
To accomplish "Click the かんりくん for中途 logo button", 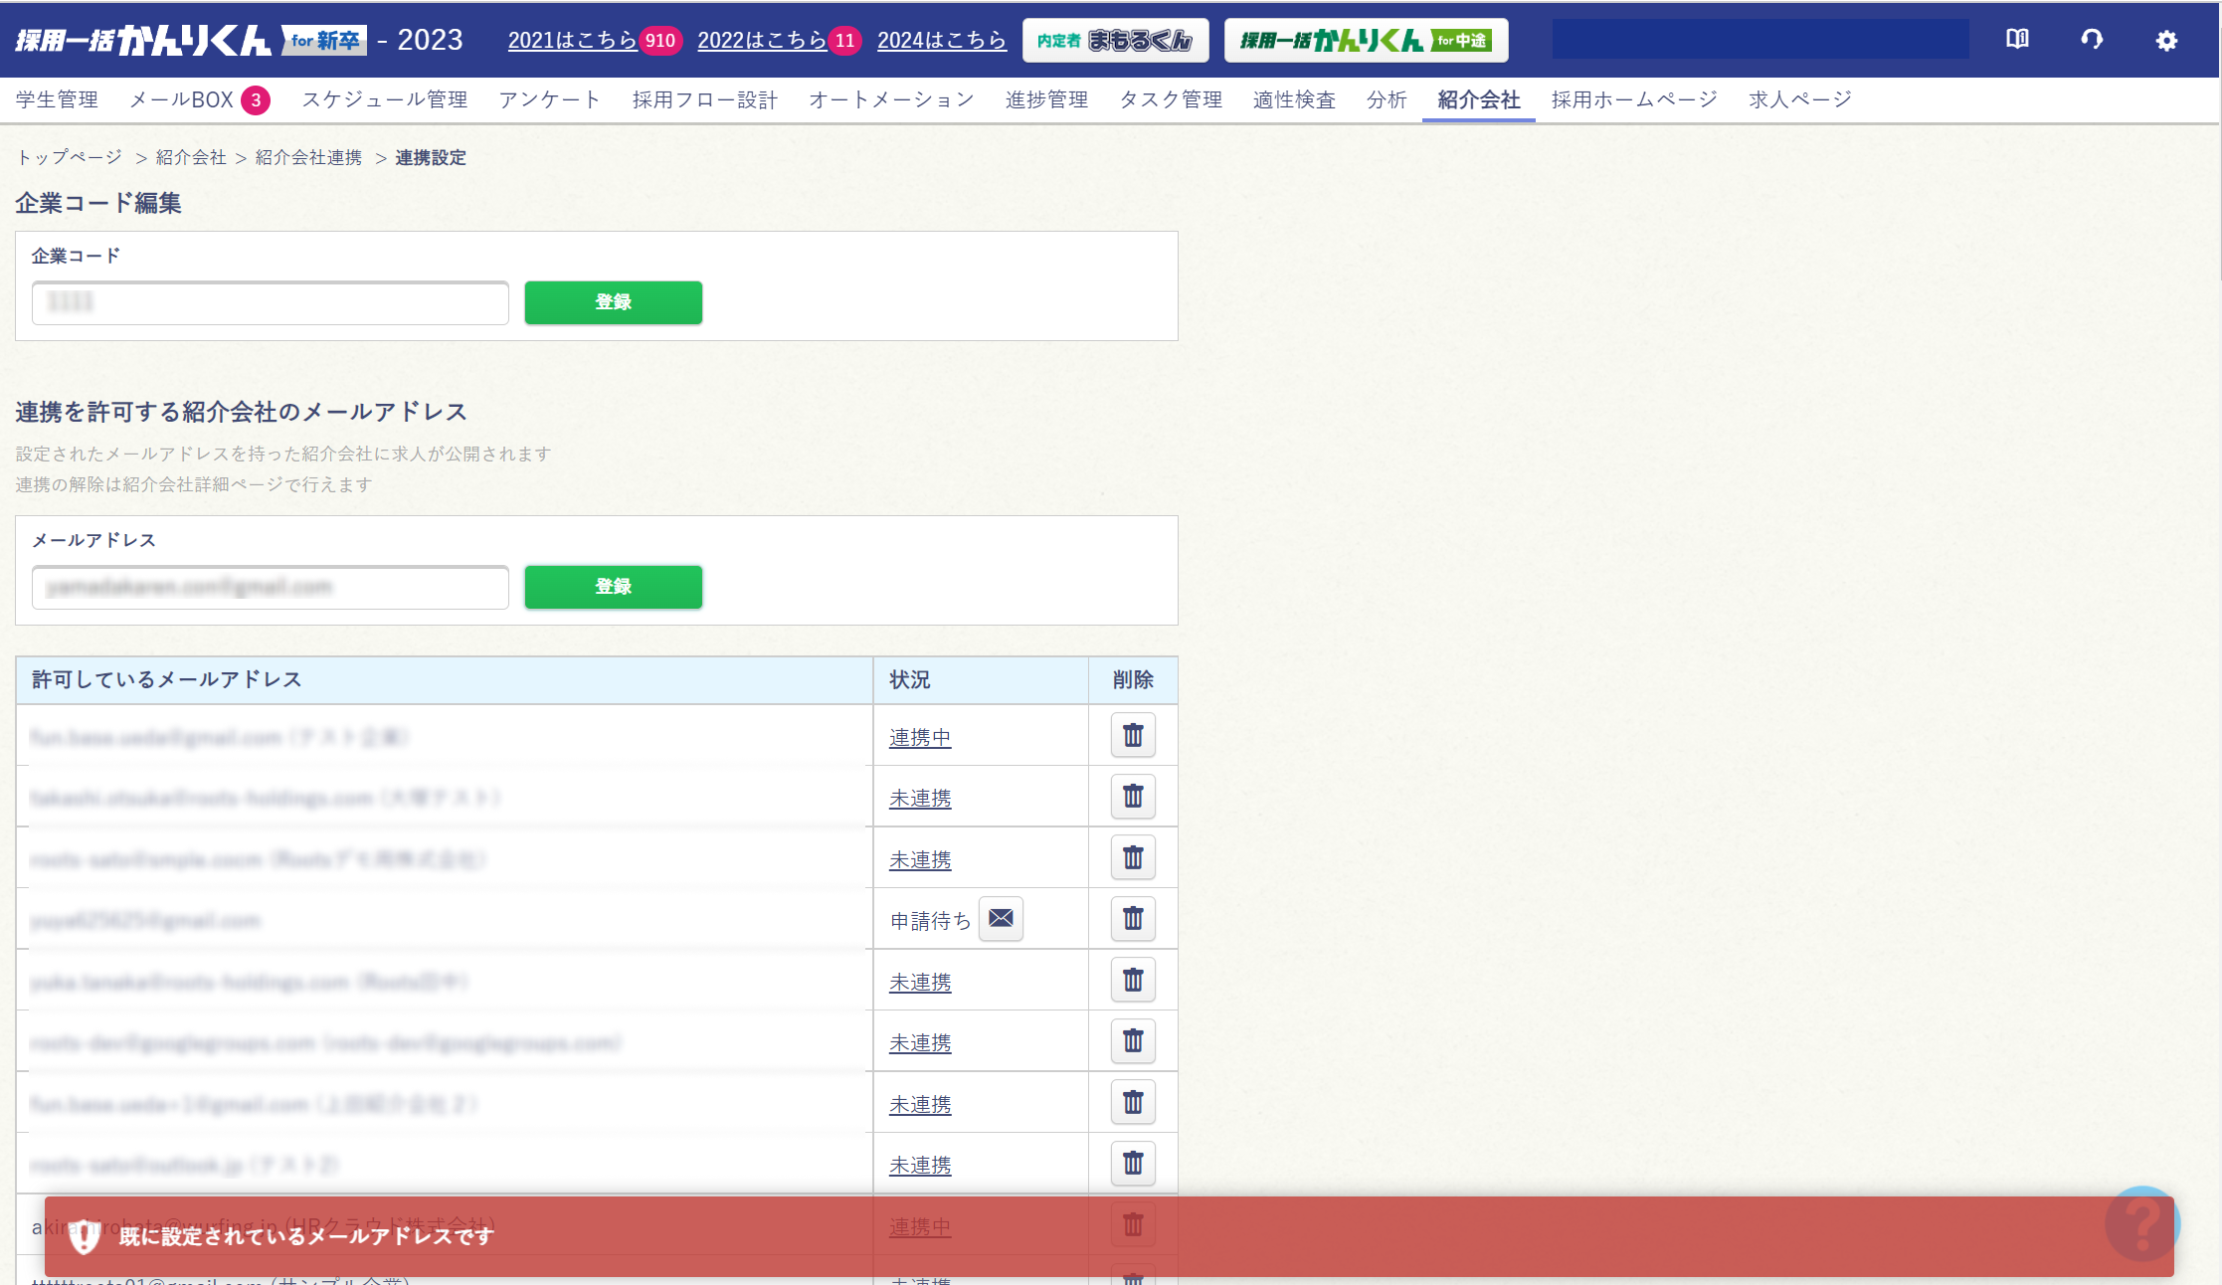I will click(1366, 40).
